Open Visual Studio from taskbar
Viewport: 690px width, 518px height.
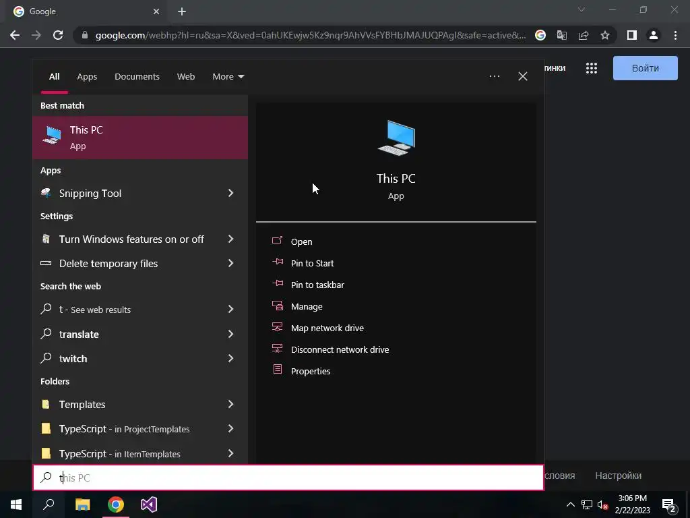[149, 505]
